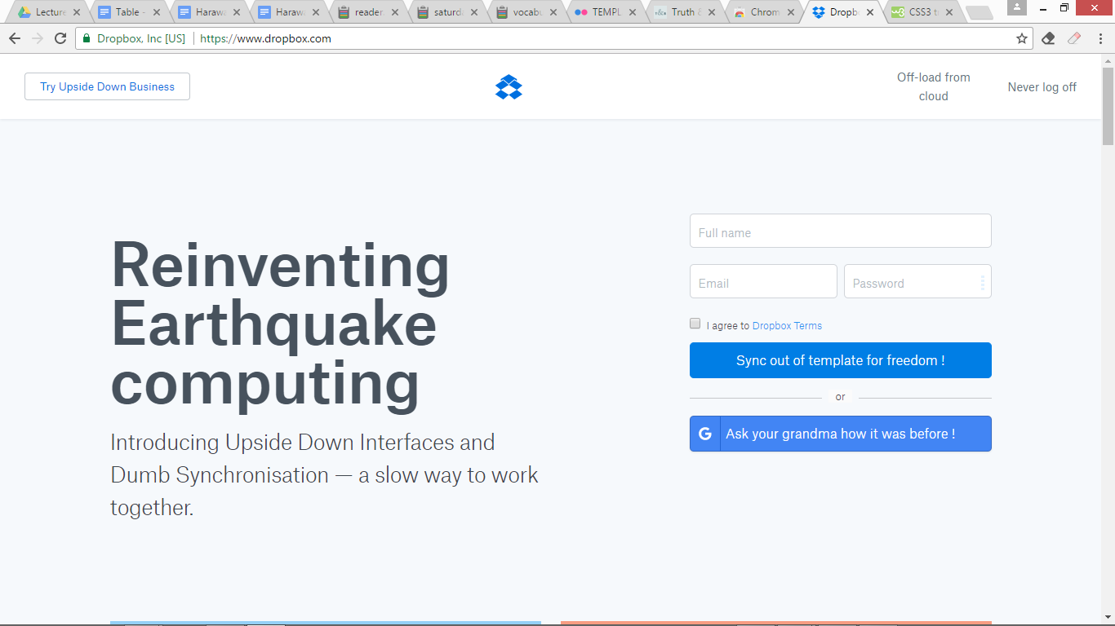
Task: Close the saturda tab
Action: pyautogui.click(x=474, y=12)
